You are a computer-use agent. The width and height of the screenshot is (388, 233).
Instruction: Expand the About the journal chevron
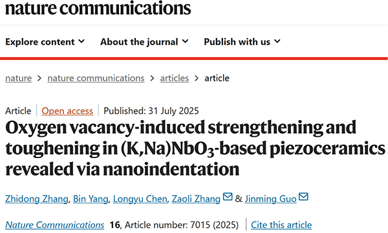(185, 41)
